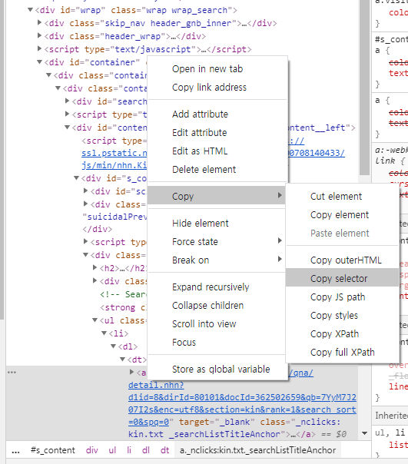This screenshot has width=408, height=464.
Task: Expand the h2 element node
Action: point(95,267)
